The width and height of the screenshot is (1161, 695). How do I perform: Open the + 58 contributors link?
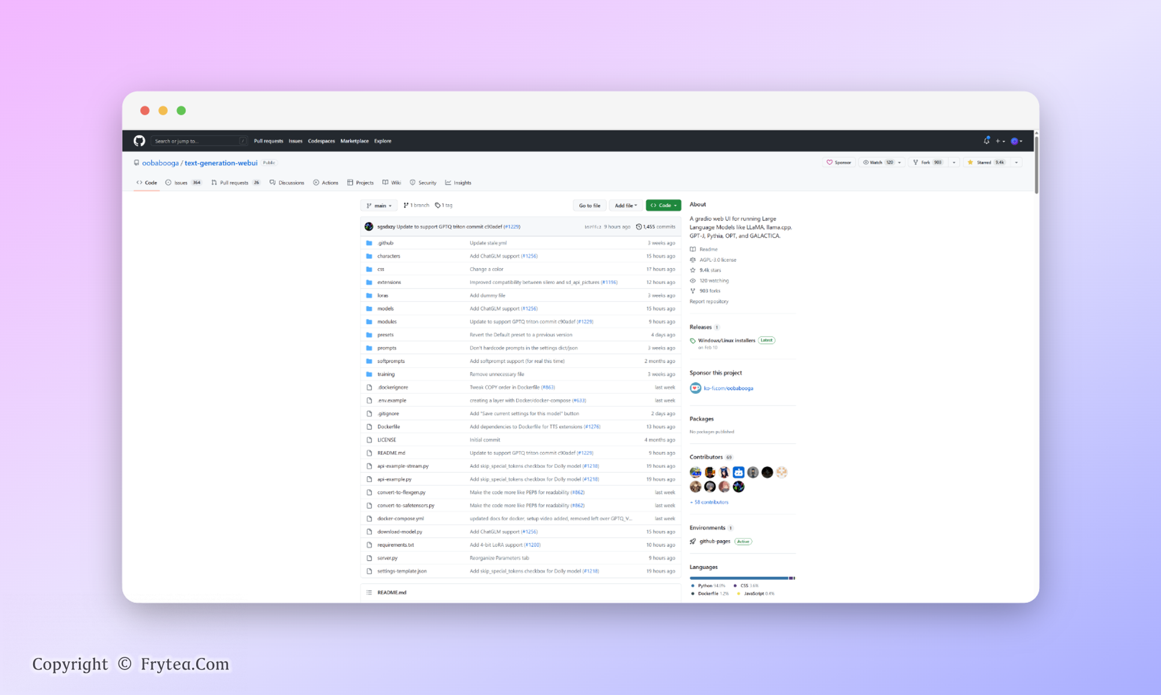(709, 502)
